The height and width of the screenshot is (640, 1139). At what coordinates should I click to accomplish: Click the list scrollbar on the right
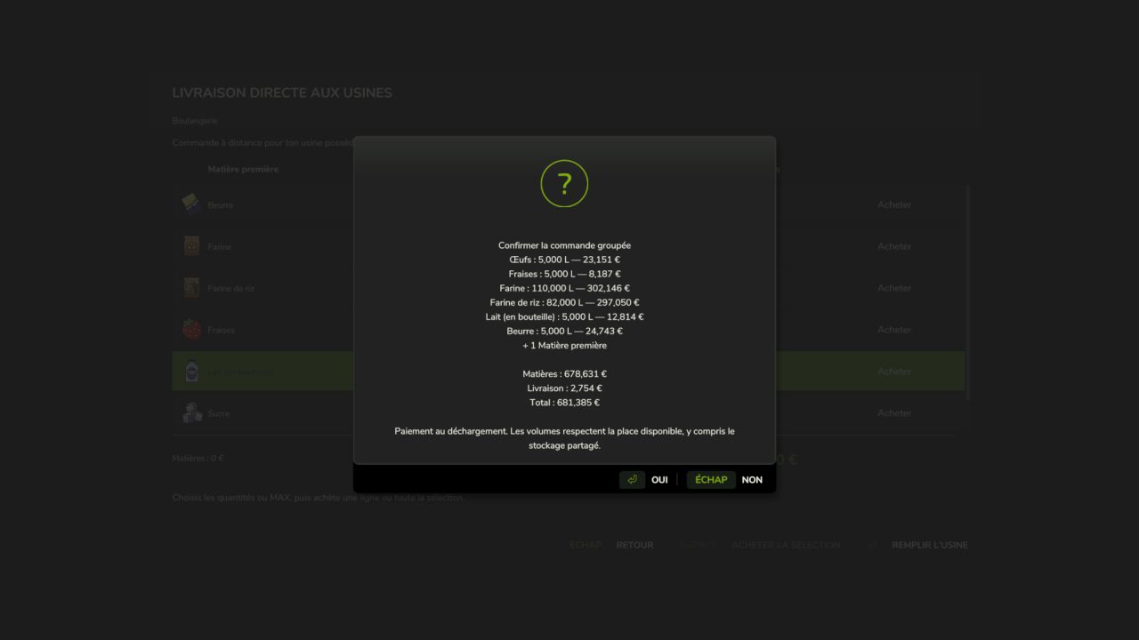click(x=967, y=292)
